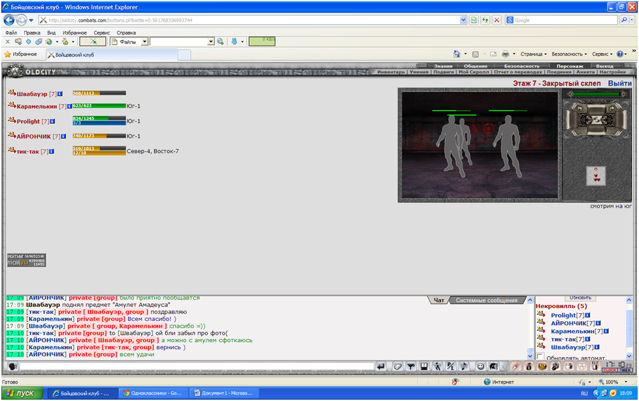
Task: Click the save chat floppy icon
Action: tap(424, 366)
